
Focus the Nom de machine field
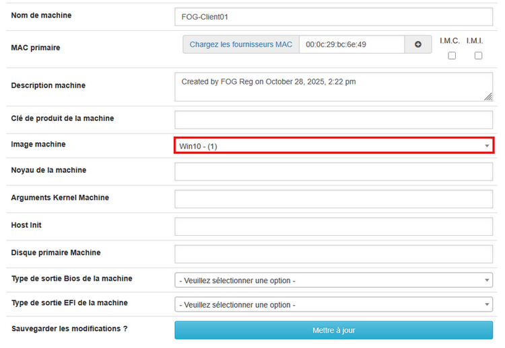pos(334,17)
